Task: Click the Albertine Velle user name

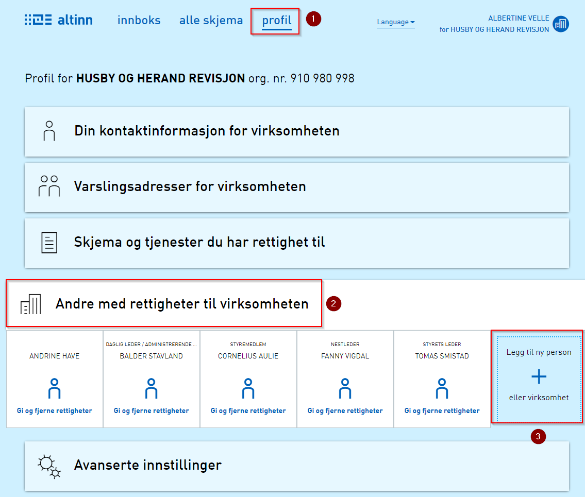Action: tap(519, 19)
